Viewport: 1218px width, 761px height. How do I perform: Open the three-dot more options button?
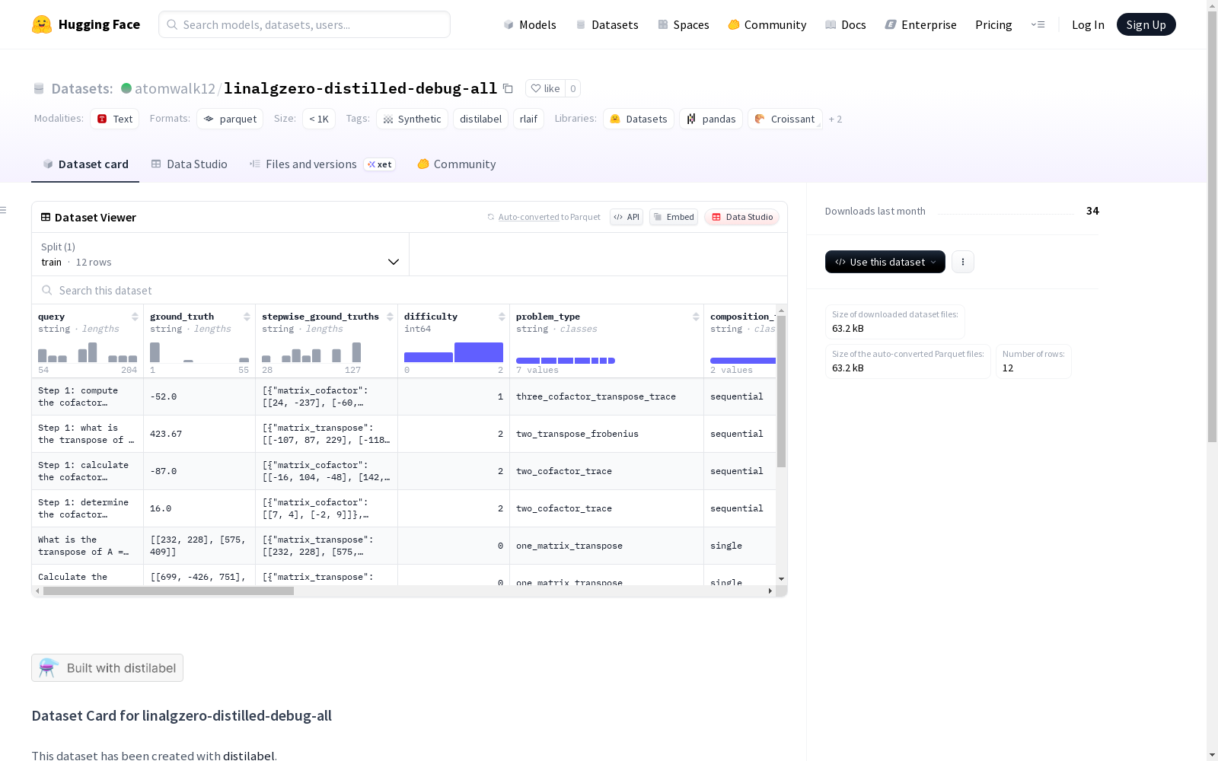pyautogui.click(x=963, y=262)
